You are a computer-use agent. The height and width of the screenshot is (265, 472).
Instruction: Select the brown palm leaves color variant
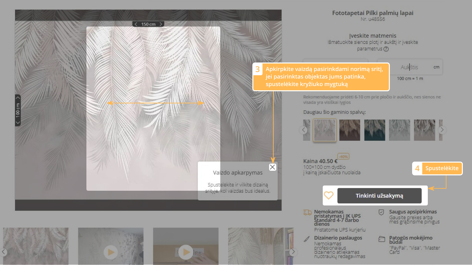click(x=350, y=130)
